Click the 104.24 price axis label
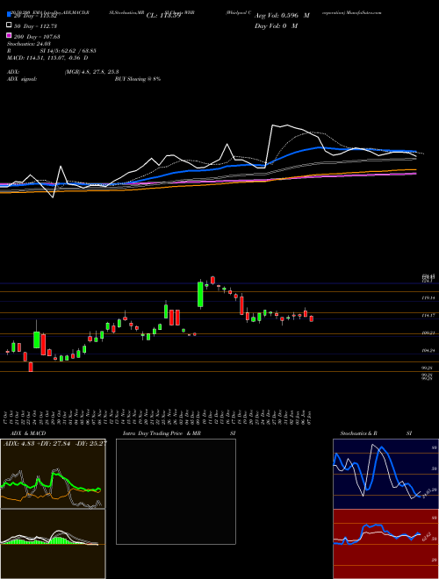Image resolution: width=439 pixels, height=579 pixels. click(428, 350)
